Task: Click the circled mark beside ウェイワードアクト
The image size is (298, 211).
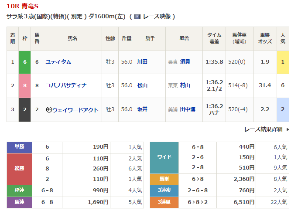Action: (49, 110)
